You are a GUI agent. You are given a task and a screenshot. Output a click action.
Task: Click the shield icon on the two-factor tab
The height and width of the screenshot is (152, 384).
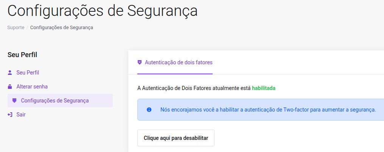(140, 62)
